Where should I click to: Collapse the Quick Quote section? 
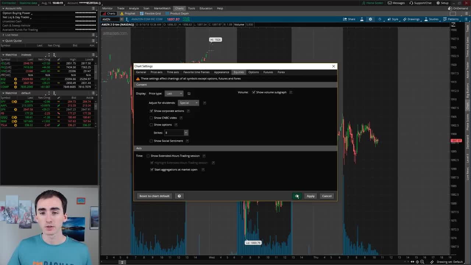click(x=3, y=40)
